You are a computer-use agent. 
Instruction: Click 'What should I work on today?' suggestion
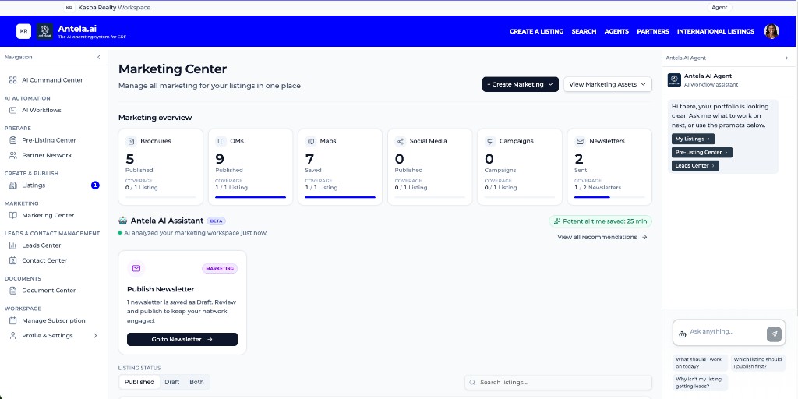click(700, 363)
